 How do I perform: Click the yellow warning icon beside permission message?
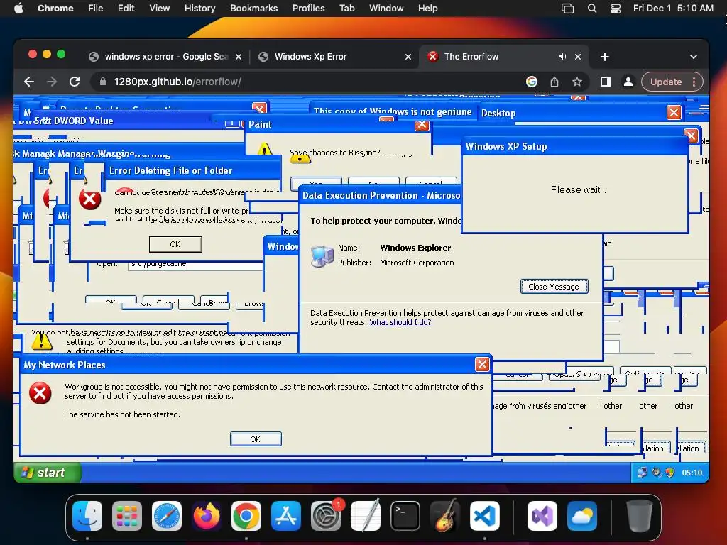coord(42,342)
